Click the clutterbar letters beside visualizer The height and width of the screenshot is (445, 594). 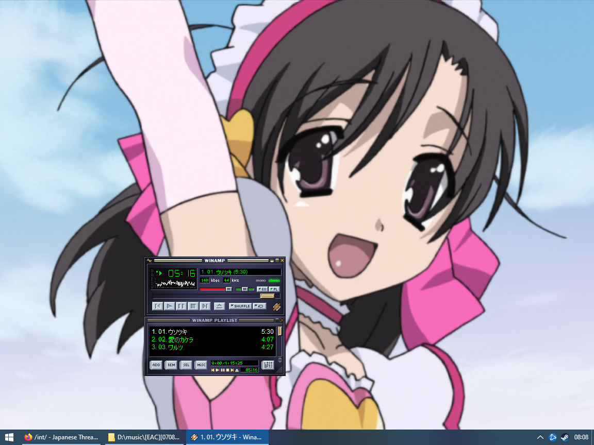click(152, 279)
